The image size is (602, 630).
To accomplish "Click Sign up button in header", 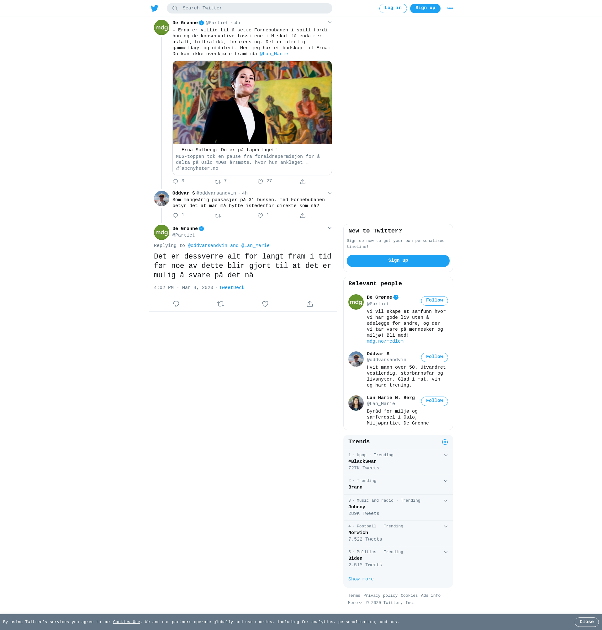I will (x=425, y=8).
